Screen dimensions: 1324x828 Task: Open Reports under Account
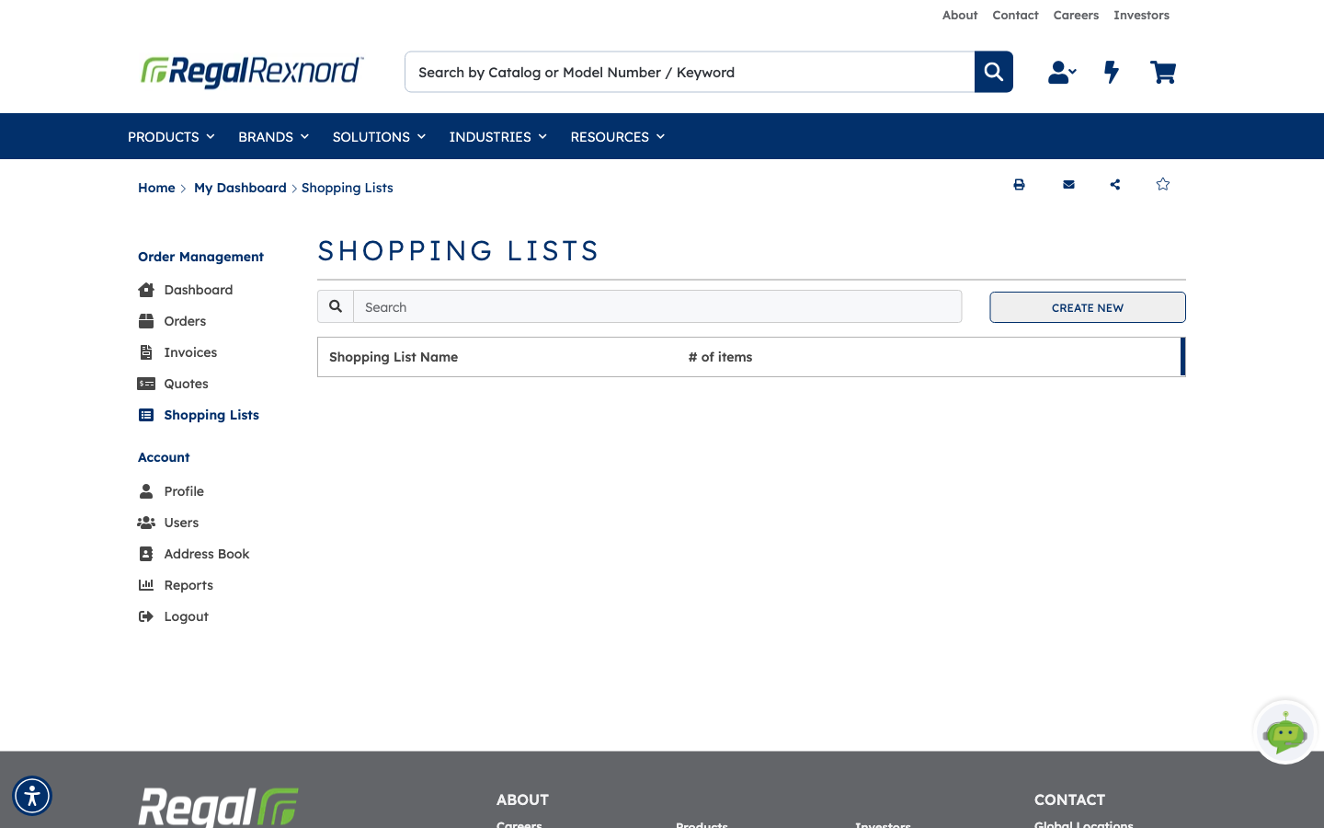(x=188, y=585)
